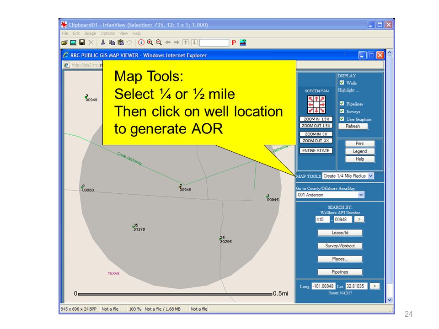Open IrfanView Properties red P icon

tap(234, 42)
